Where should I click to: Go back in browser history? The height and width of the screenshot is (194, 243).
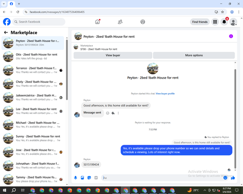[4, 12]
